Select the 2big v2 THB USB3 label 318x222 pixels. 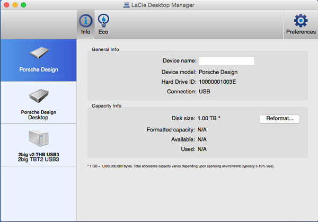(x=38, y=154)
